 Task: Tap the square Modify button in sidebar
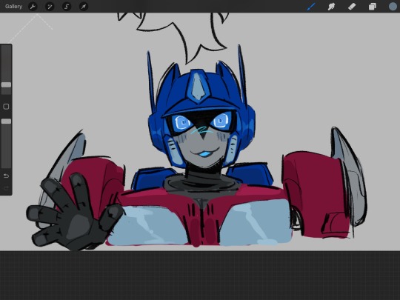click(x=6, y=107)
